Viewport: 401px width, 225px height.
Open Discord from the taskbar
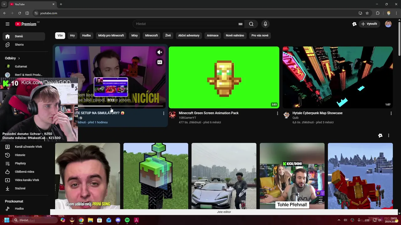pos(118,220)
